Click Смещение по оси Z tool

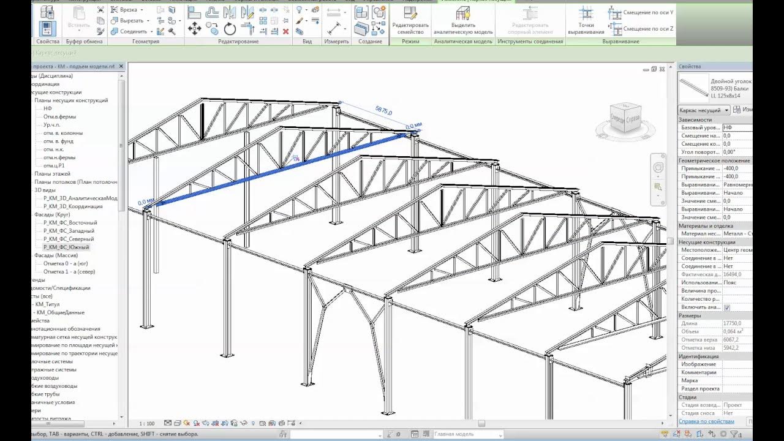(641, 29)
